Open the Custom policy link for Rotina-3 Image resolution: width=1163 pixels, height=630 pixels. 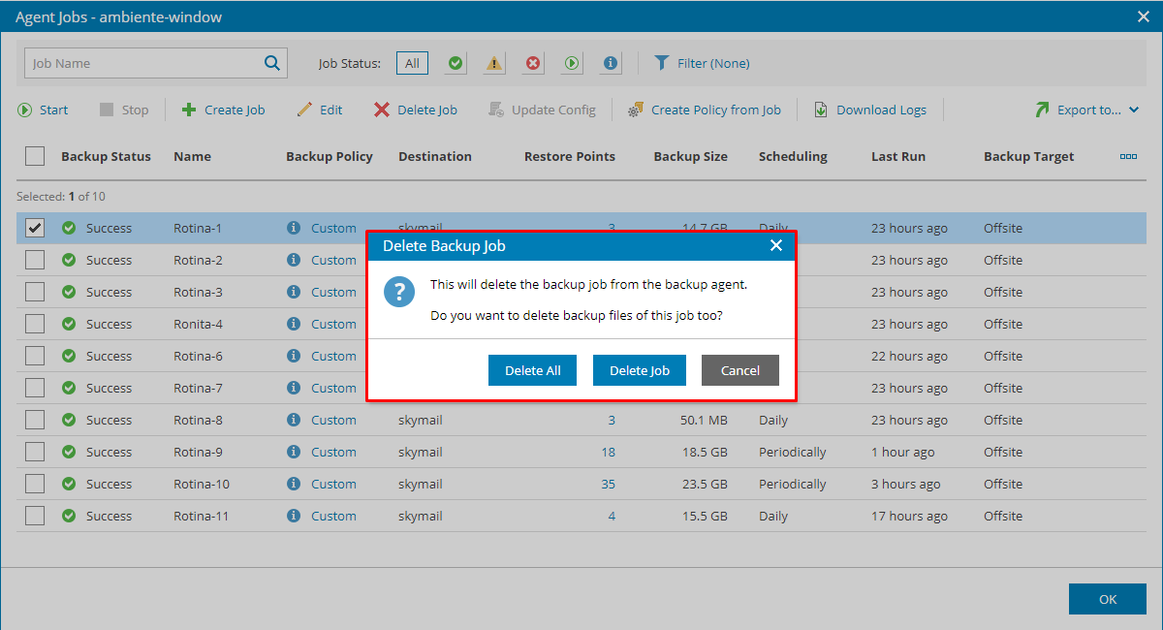pos(333,292)
